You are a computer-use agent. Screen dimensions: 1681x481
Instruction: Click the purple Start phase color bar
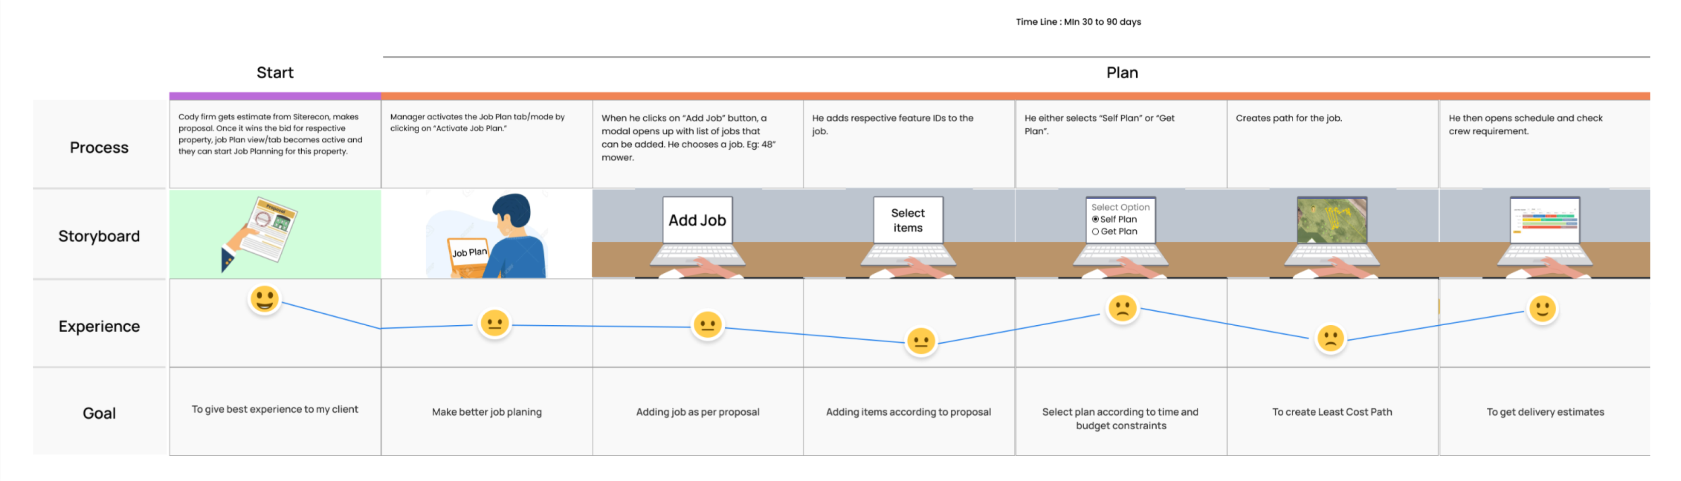[275, 96]
